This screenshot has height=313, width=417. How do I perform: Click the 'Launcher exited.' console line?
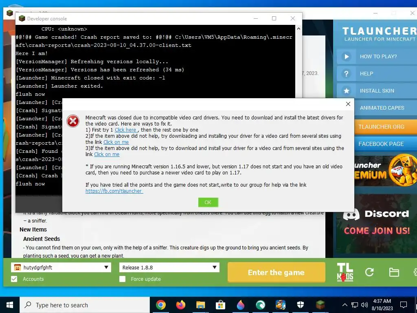click(x=59, y=86)
